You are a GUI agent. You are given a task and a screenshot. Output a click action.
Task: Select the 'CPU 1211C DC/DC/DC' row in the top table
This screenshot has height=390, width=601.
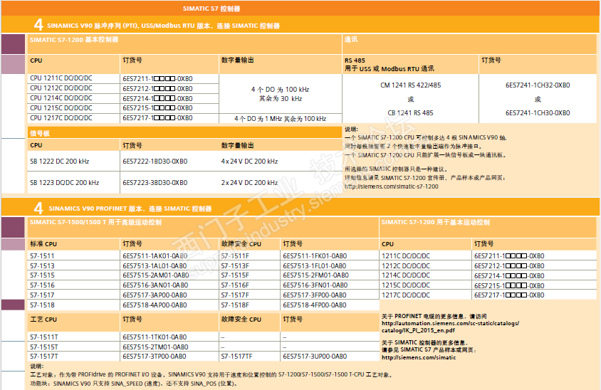tap(123, 78)
